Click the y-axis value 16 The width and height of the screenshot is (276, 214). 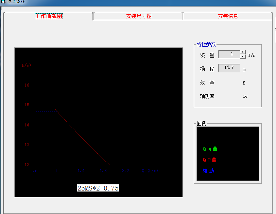27,85
